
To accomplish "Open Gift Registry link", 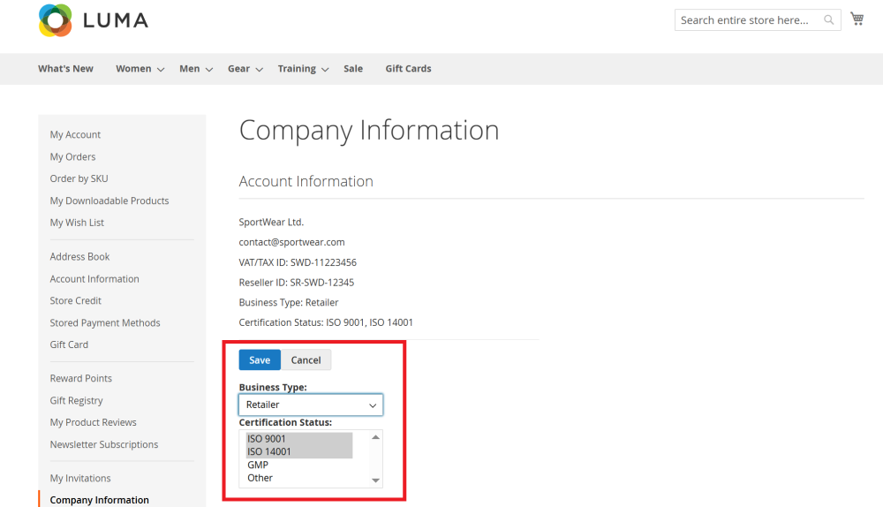I will [x=76, y=400].
